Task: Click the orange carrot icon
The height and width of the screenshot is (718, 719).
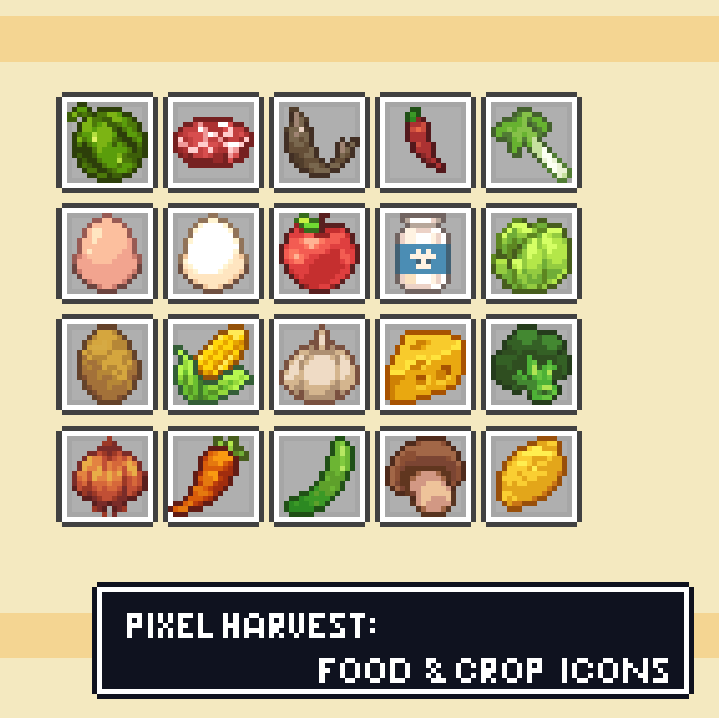Action: [x=209, y=476]
